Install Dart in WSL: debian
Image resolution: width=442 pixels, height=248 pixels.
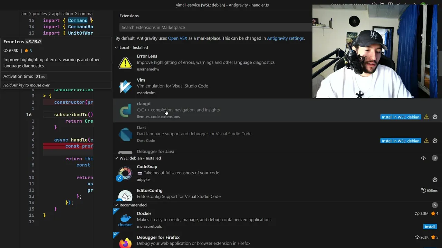(x=401, y=141)
